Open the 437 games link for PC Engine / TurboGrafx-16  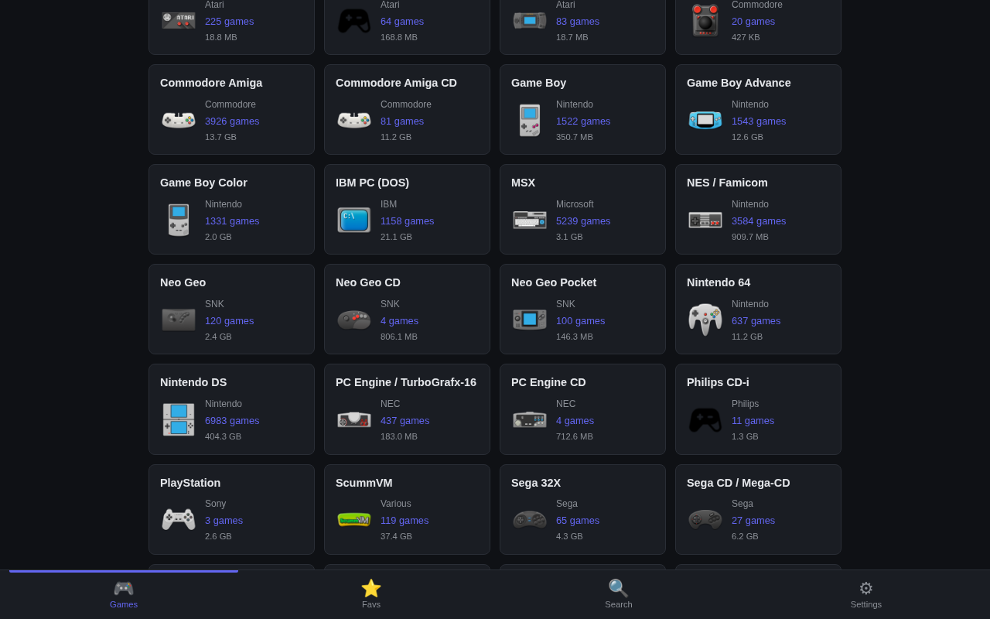tap(405, 420)
